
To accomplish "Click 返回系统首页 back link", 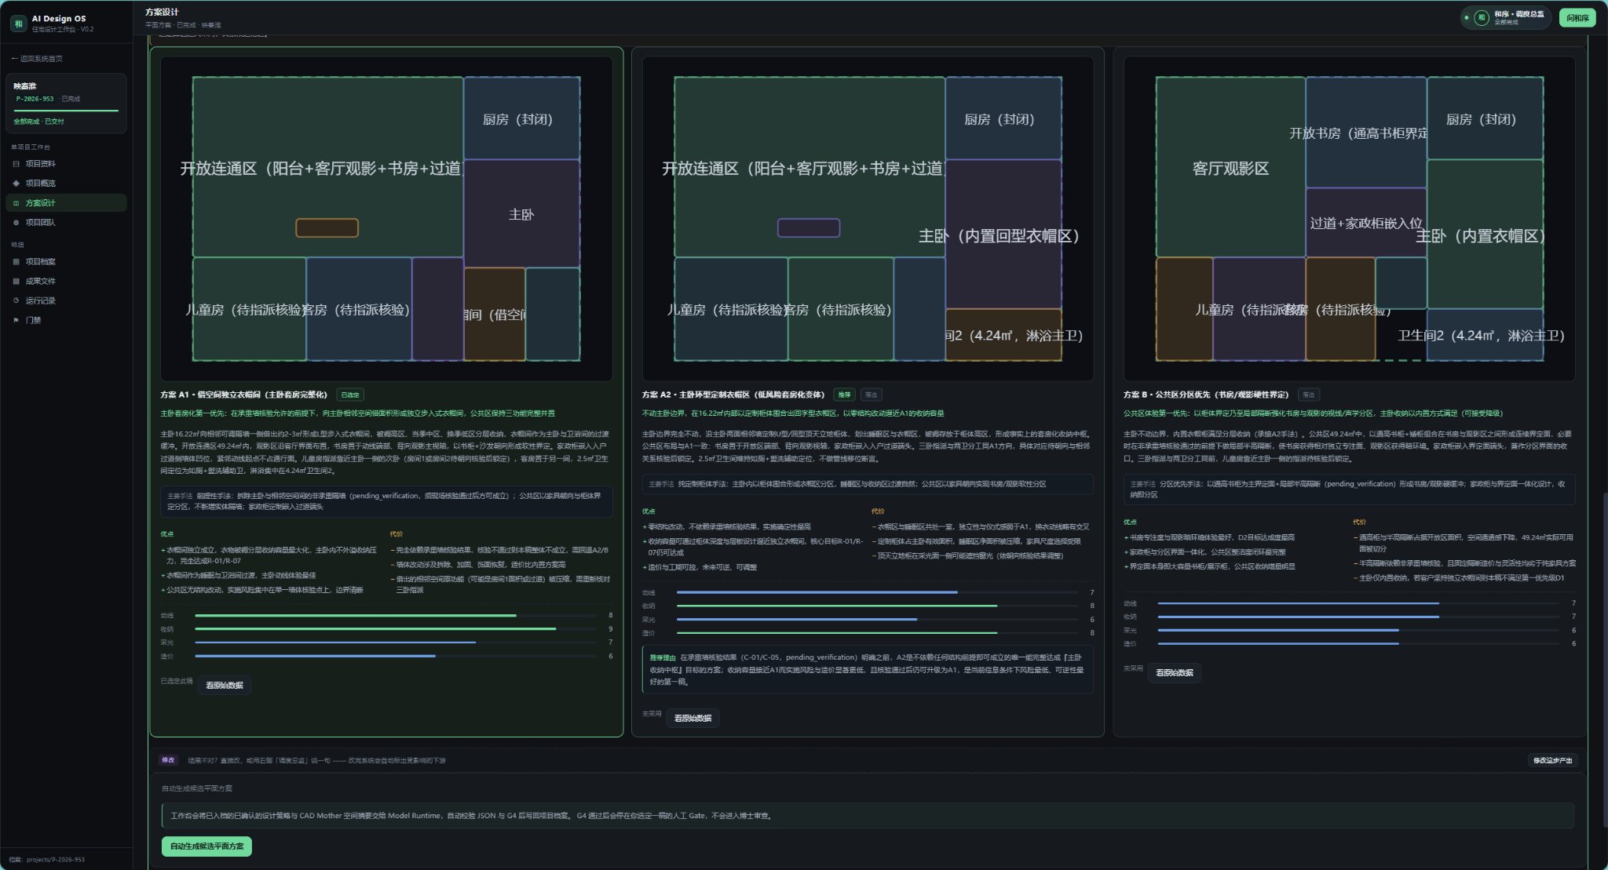I will [x=37, y=59].
